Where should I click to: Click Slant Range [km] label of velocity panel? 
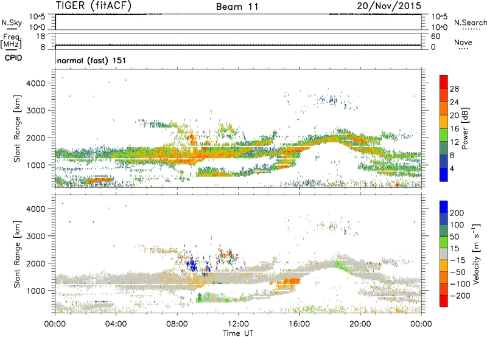[17, 254]
